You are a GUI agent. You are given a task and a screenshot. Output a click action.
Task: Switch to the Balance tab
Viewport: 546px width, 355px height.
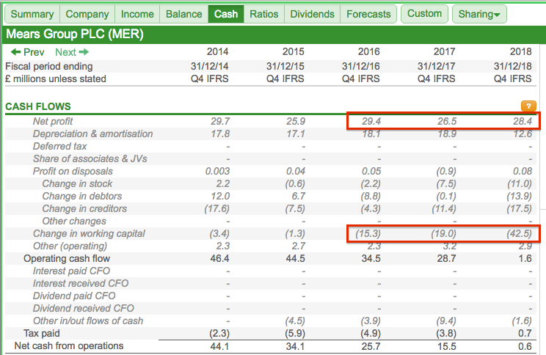click(x=184, y=14)
